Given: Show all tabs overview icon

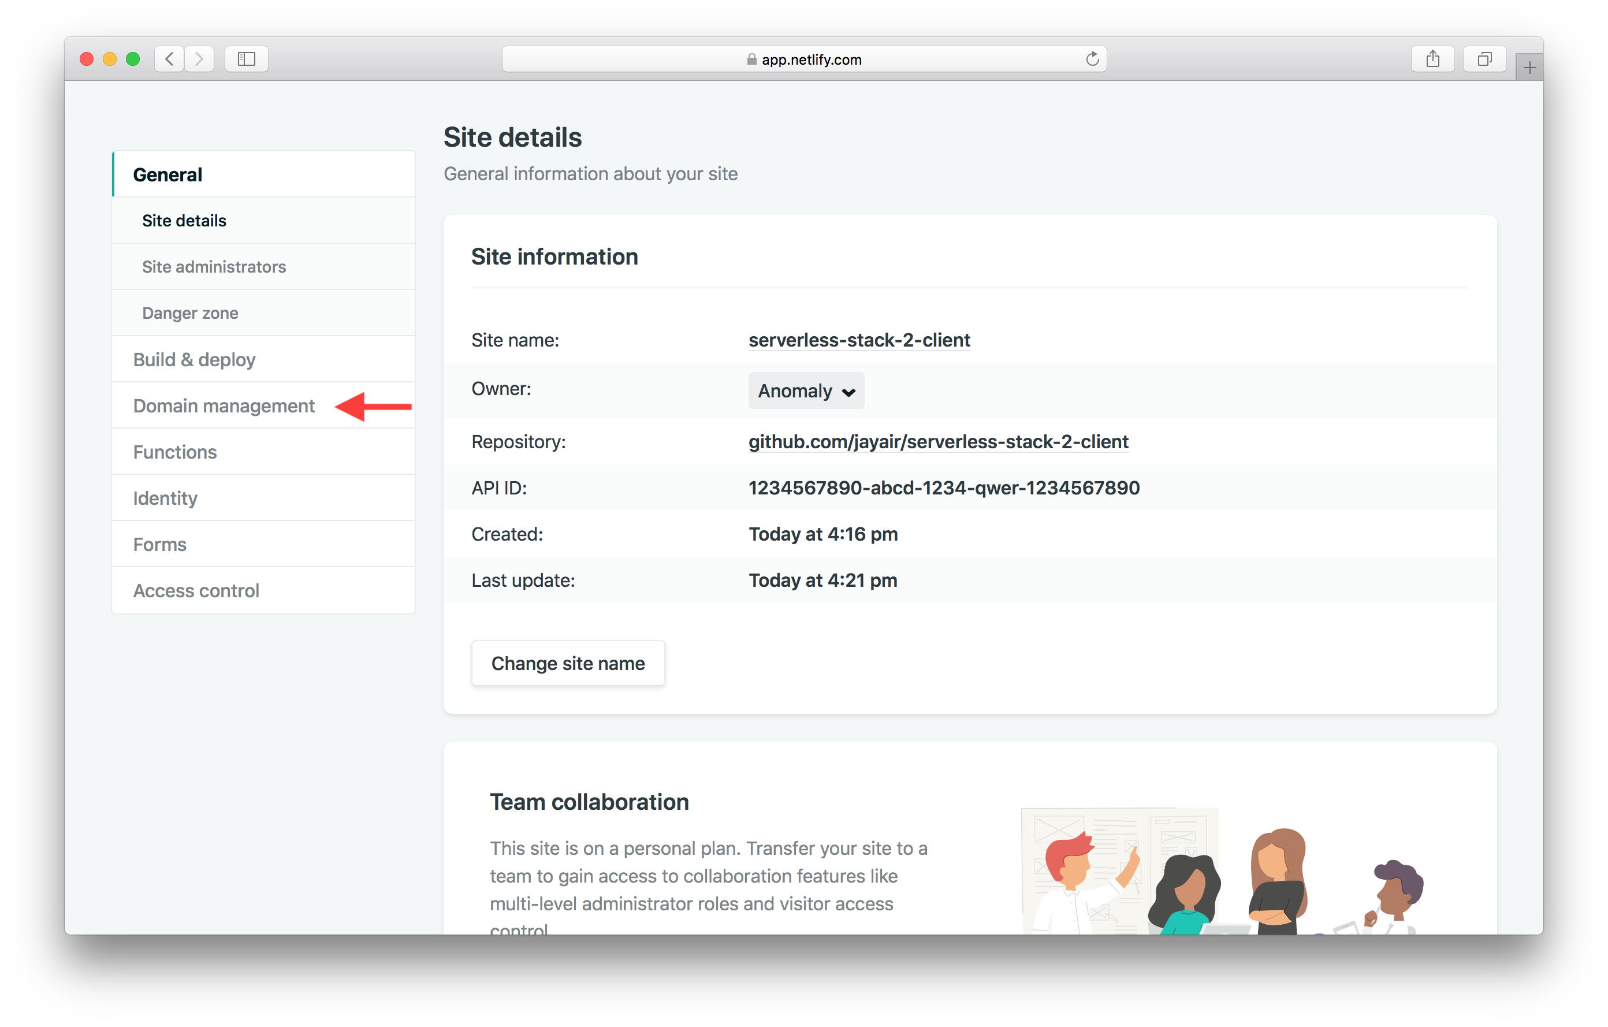Looking at the screenshot, I should click(x=1484, y=59).
